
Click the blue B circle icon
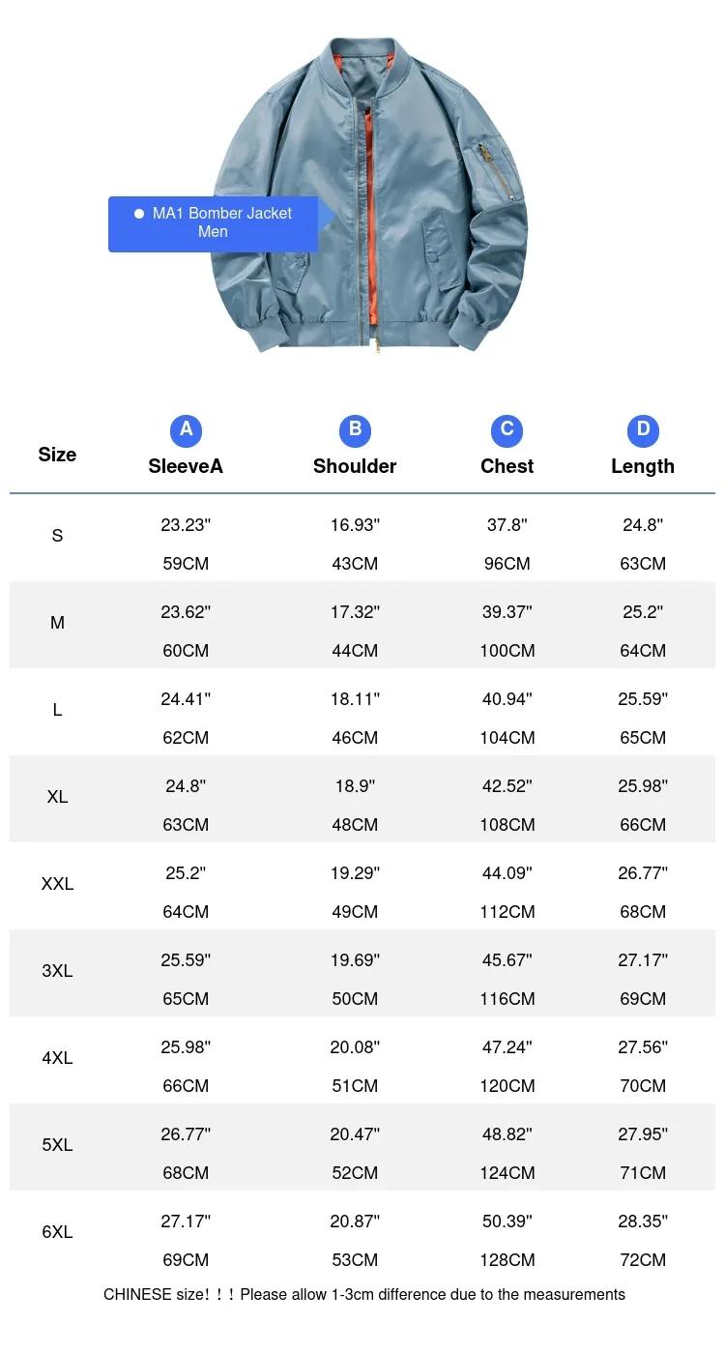click(x=355, y=430)
